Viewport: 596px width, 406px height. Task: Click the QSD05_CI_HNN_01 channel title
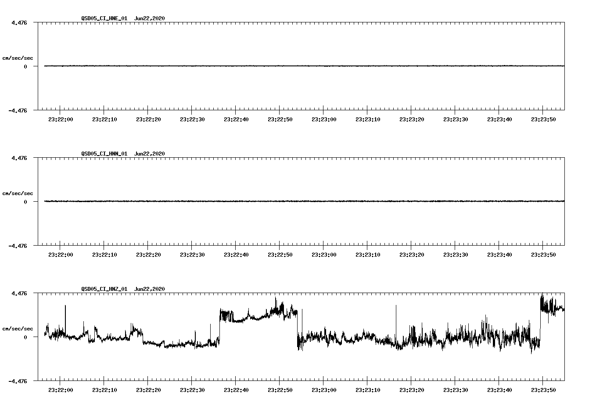(x=104, y=154)
